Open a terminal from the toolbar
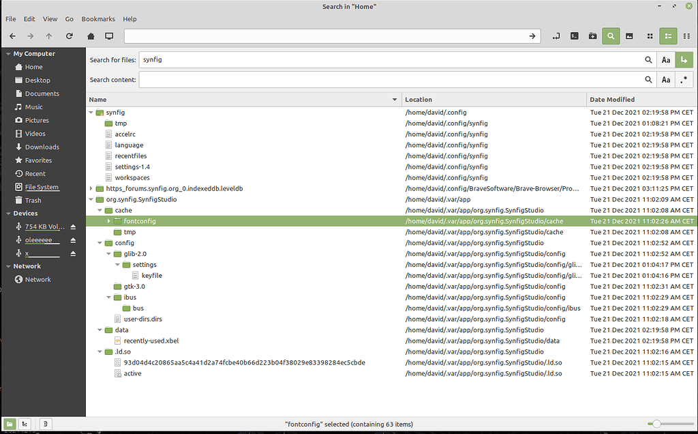Screen dimensions: 698x434 [x=574, y=36]
